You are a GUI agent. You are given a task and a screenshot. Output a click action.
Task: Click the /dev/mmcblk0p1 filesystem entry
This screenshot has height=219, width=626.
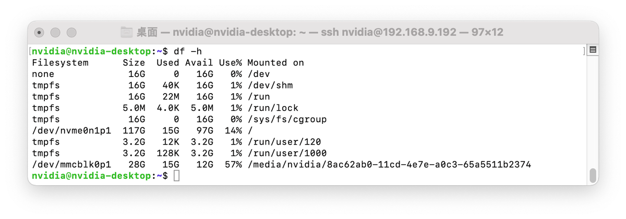[71, 164]
